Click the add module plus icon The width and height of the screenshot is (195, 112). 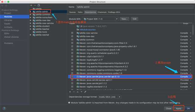(31, 5)
